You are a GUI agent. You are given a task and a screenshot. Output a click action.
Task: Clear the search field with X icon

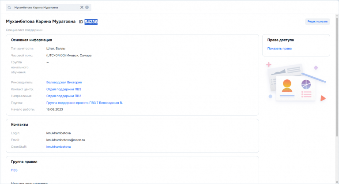(x=82, y=8)
